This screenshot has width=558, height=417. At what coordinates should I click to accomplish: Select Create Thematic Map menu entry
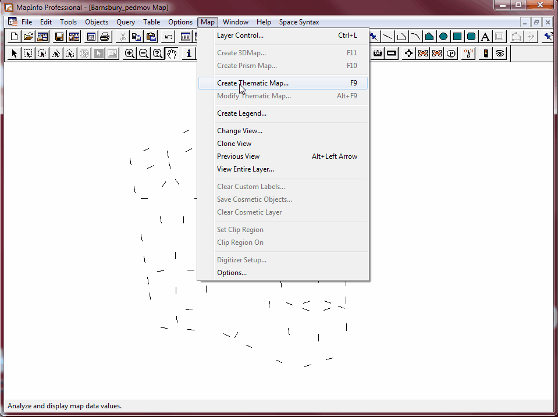[x=283, y=83]
